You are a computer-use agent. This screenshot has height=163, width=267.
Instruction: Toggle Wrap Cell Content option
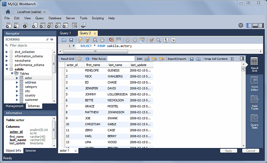[233, 59]
